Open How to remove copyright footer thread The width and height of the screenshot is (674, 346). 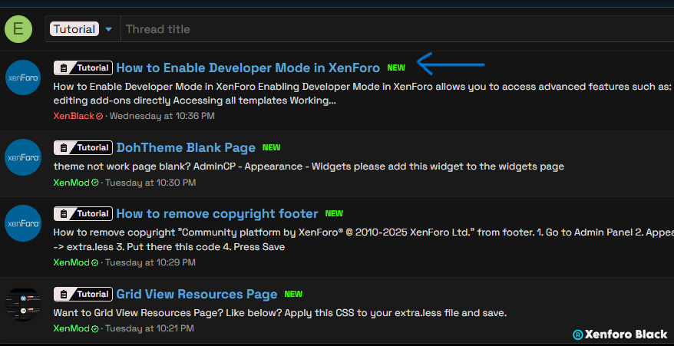[217, 213]
